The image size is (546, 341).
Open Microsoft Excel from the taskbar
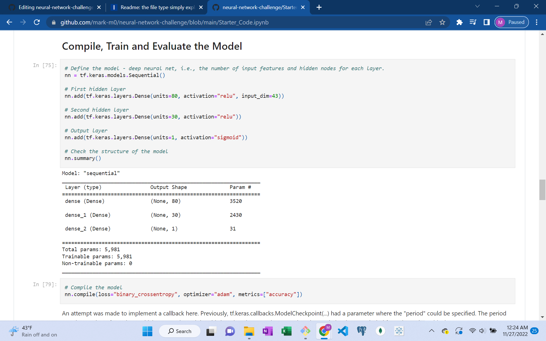tap(286, 331)
